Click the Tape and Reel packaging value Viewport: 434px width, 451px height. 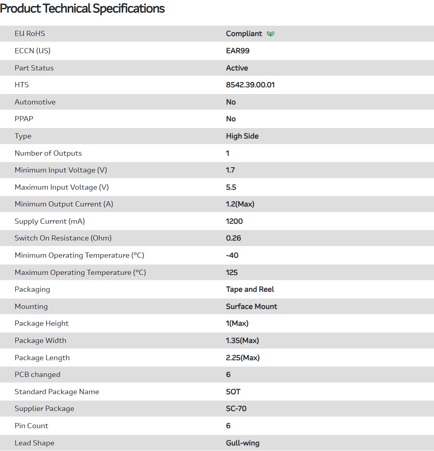[x=250, y=289]
